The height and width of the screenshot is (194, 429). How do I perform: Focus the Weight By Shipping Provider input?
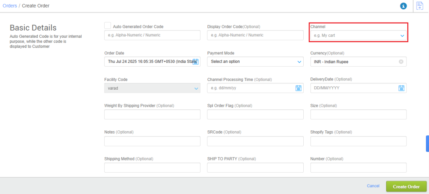click(x=152, y=114)
